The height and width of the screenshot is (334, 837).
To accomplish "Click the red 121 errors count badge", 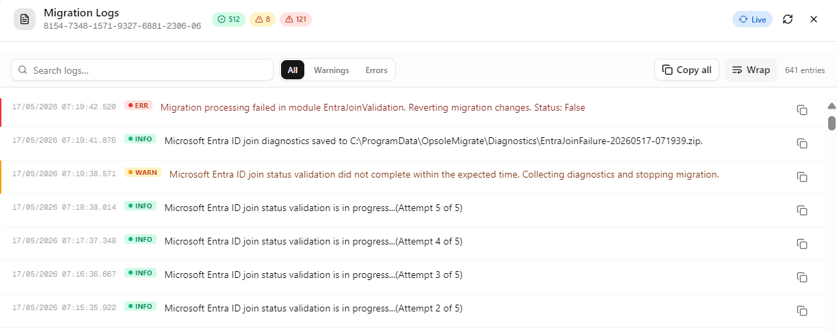I will pyautogui.click(x=295, y=19).
